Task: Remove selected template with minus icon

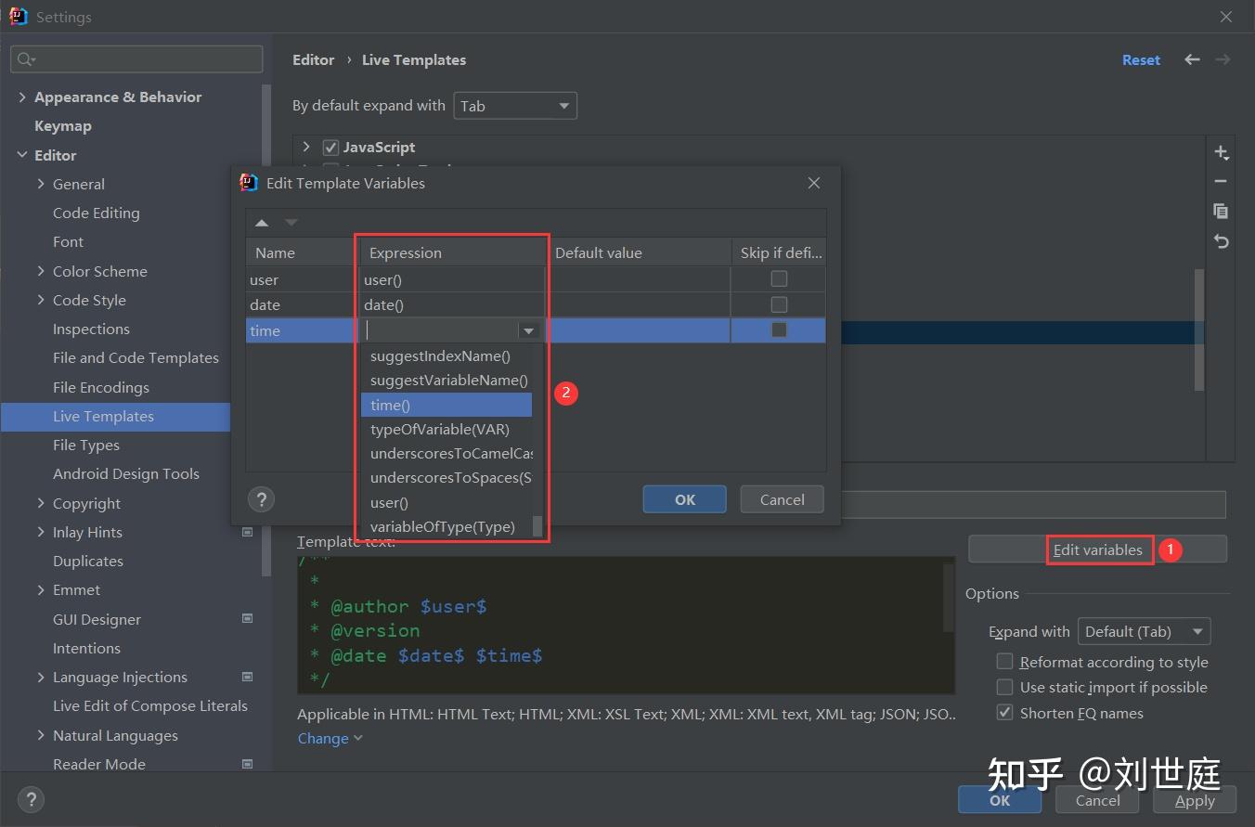Action: 1222,181
